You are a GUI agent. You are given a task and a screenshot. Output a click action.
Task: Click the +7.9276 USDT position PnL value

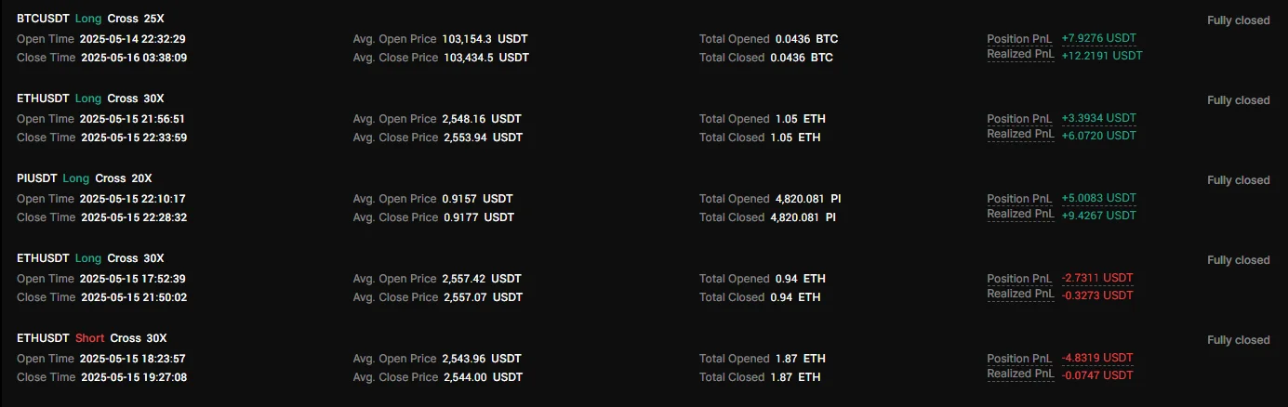tap(1098, 38)
